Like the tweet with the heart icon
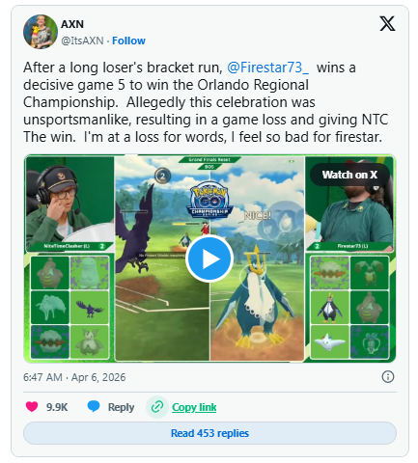418x463 pixels. 32,407
